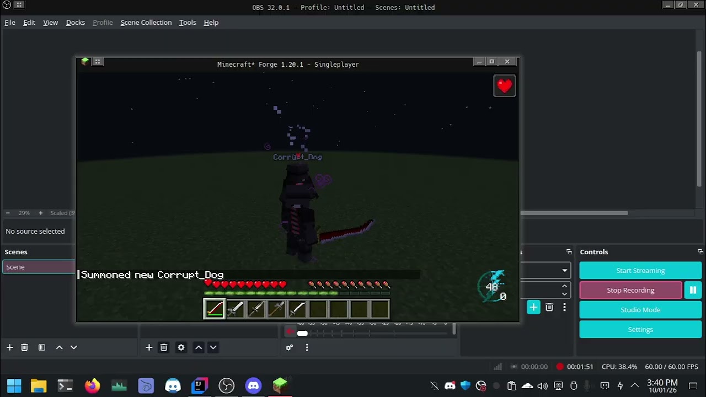Open the Windows Start menu
The width and height of the screenshot is (706, 397).
click(14, 385)
